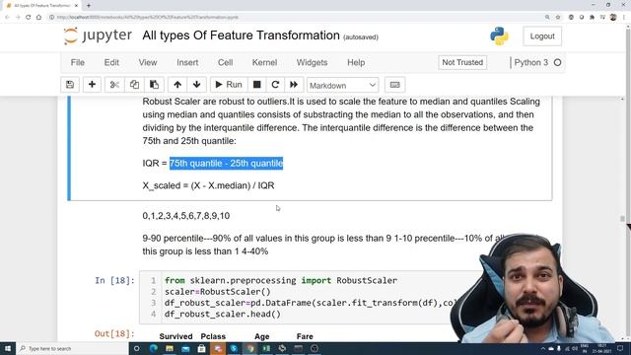Screen dimensions: 631x355
Task: Open the Cell menu
Action: tap(226, 62)
